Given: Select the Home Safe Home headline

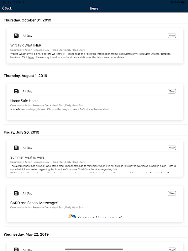Looking at the screenshot, I should click(24, 101).
